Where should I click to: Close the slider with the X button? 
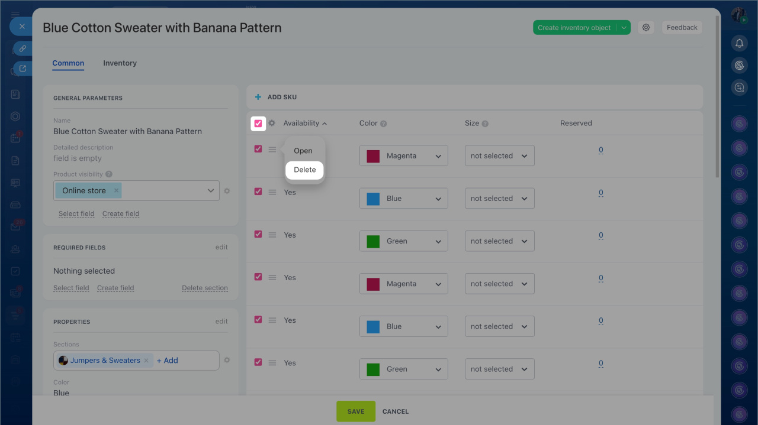22,27
